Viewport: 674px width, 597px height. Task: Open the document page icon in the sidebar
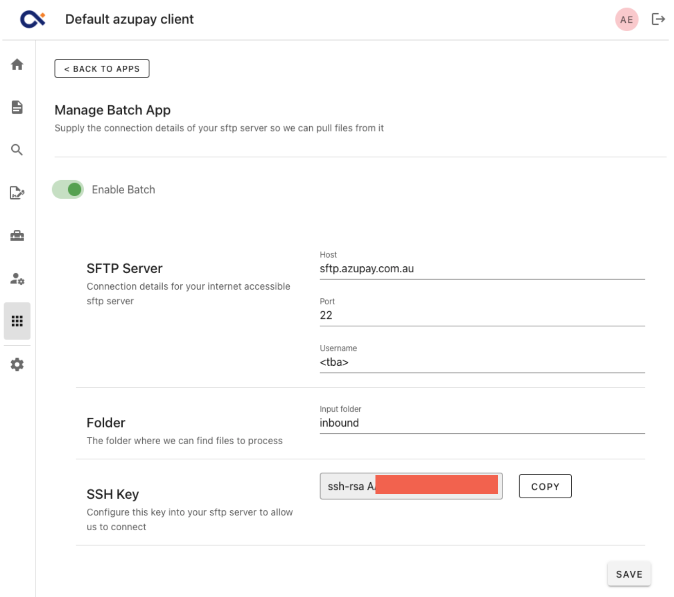coord(17,107)
